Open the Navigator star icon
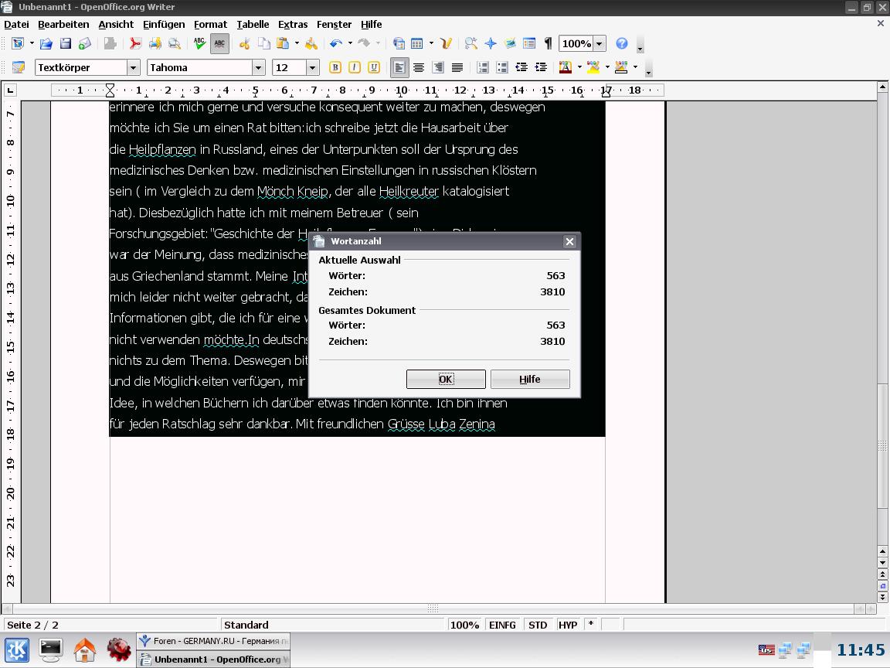The width and height of the screenshot is (890, 668). click(x=491, y=44)
